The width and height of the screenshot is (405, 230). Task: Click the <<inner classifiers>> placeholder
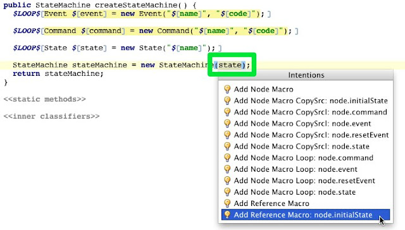pos(51,116)
